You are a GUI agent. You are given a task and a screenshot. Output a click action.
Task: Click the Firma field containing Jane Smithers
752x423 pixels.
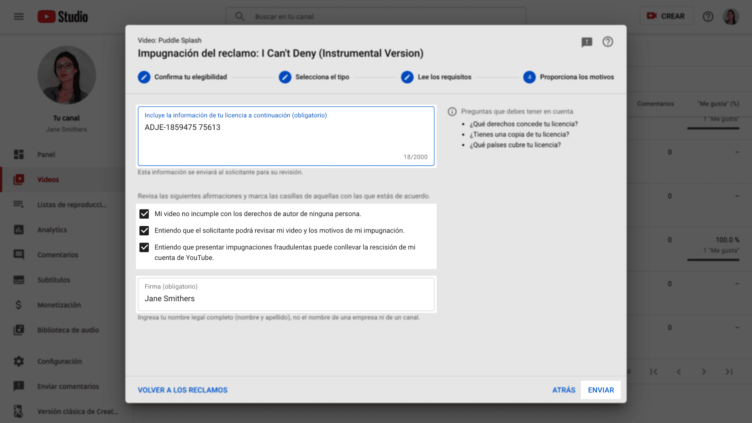click(286, 298)
